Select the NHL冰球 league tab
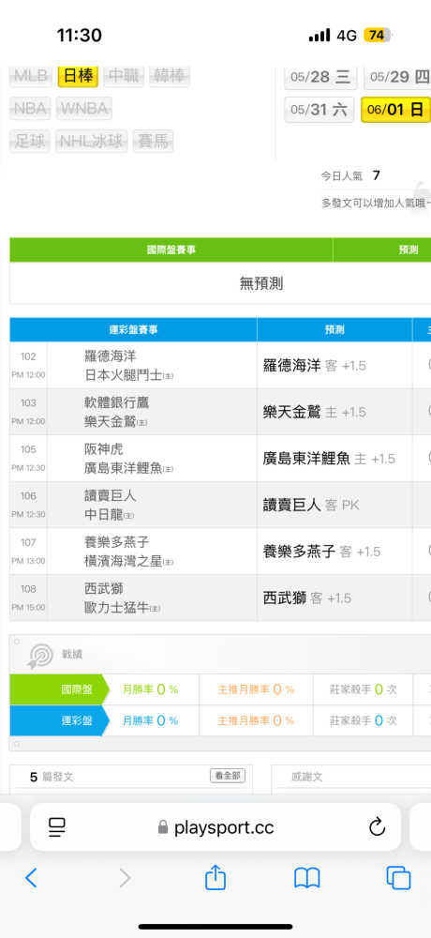 coord(92,142)
